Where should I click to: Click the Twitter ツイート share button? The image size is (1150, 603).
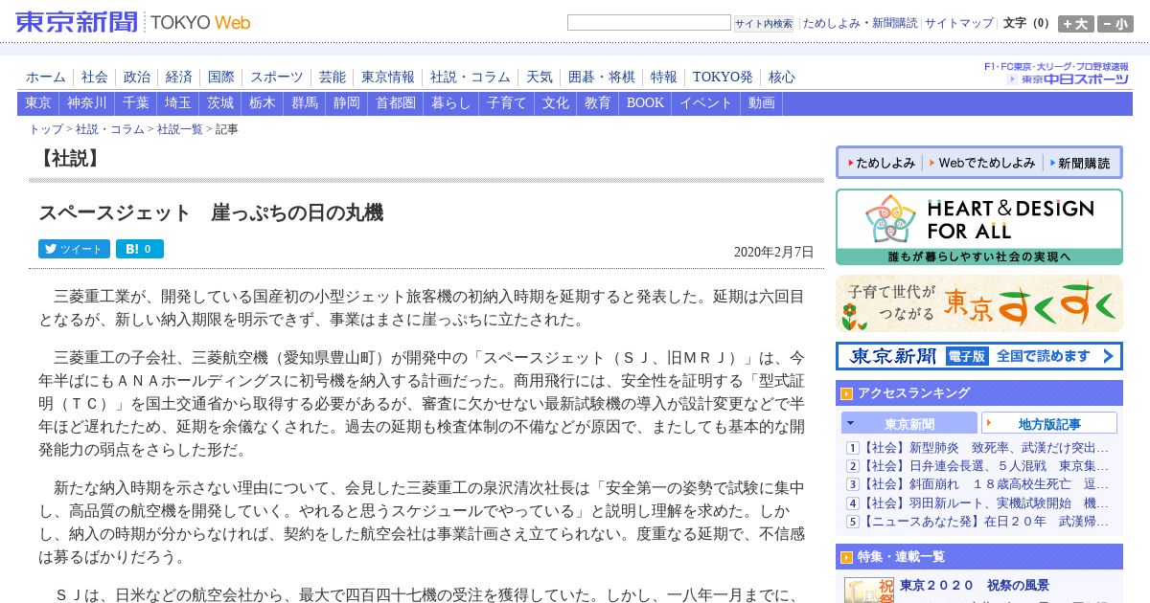pos(74,249)
